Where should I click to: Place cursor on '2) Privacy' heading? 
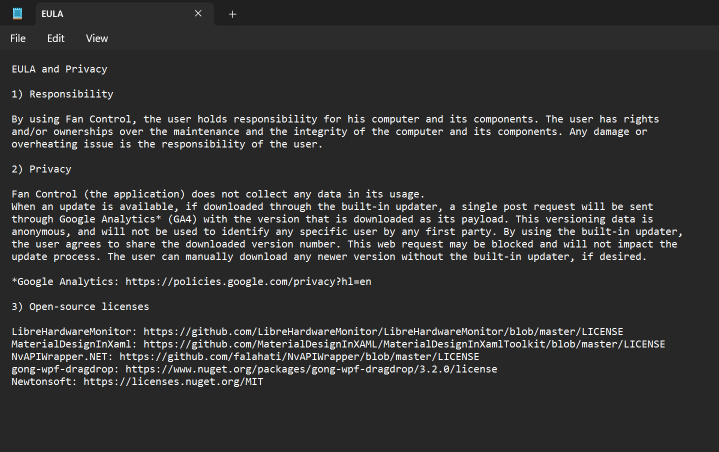(41, 169)
